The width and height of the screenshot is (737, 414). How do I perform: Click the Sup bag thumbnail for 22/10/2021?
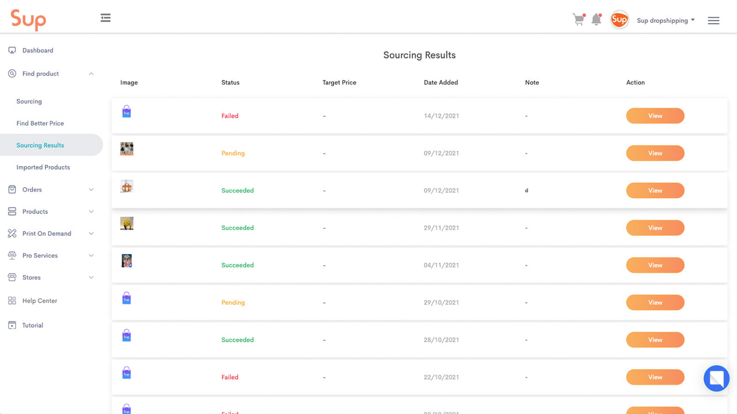[127, 373]
